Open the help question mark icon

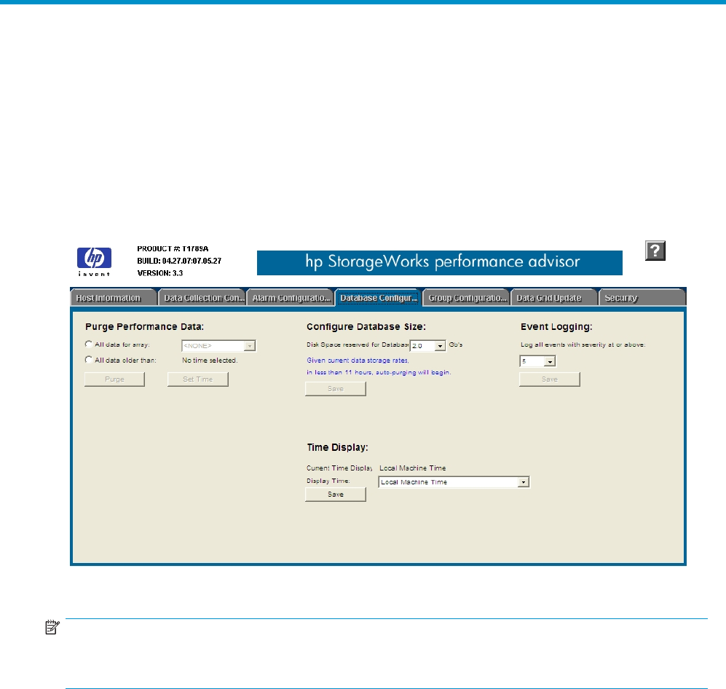pyautogui.click(x=655, y=251)
